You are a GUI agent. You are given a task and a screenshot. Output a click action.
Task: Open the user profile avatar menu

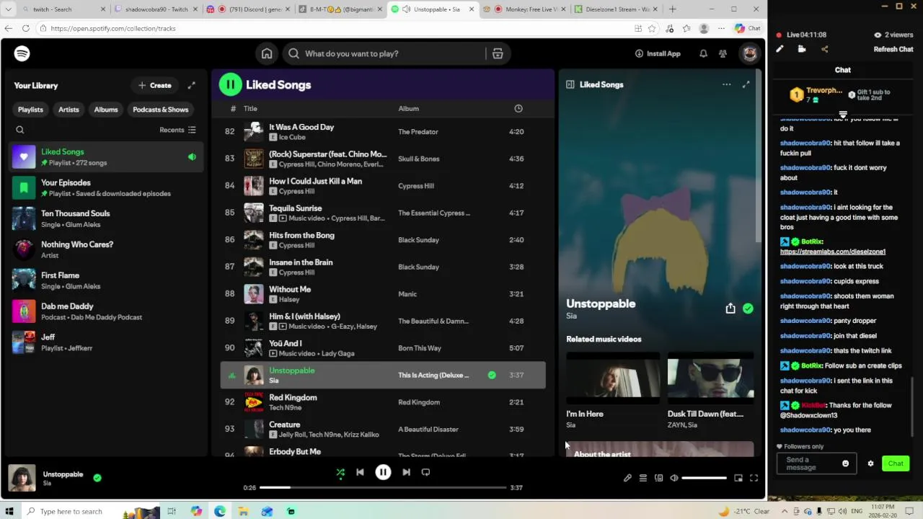click(749, 53)
